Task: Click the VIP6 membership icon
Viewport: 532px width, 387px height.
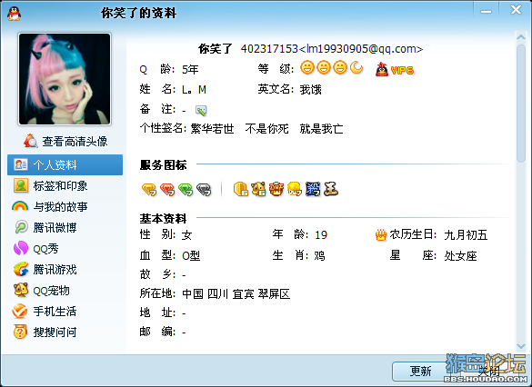Action: [395, 69]
